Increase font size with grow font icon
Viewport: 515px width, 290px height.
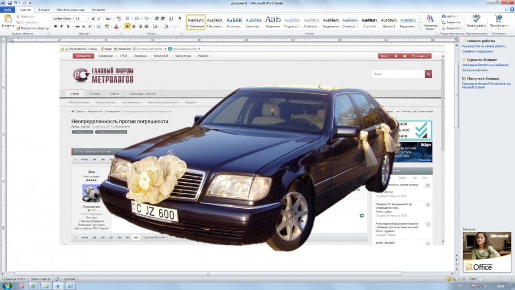pyautogui.click(x=93, y=19)
